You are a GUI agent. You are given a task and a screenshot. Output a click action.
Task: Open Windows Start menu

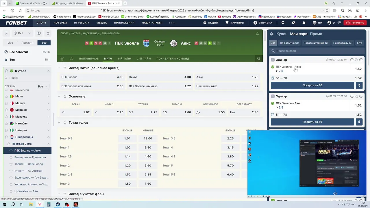(x=4, y=204)
